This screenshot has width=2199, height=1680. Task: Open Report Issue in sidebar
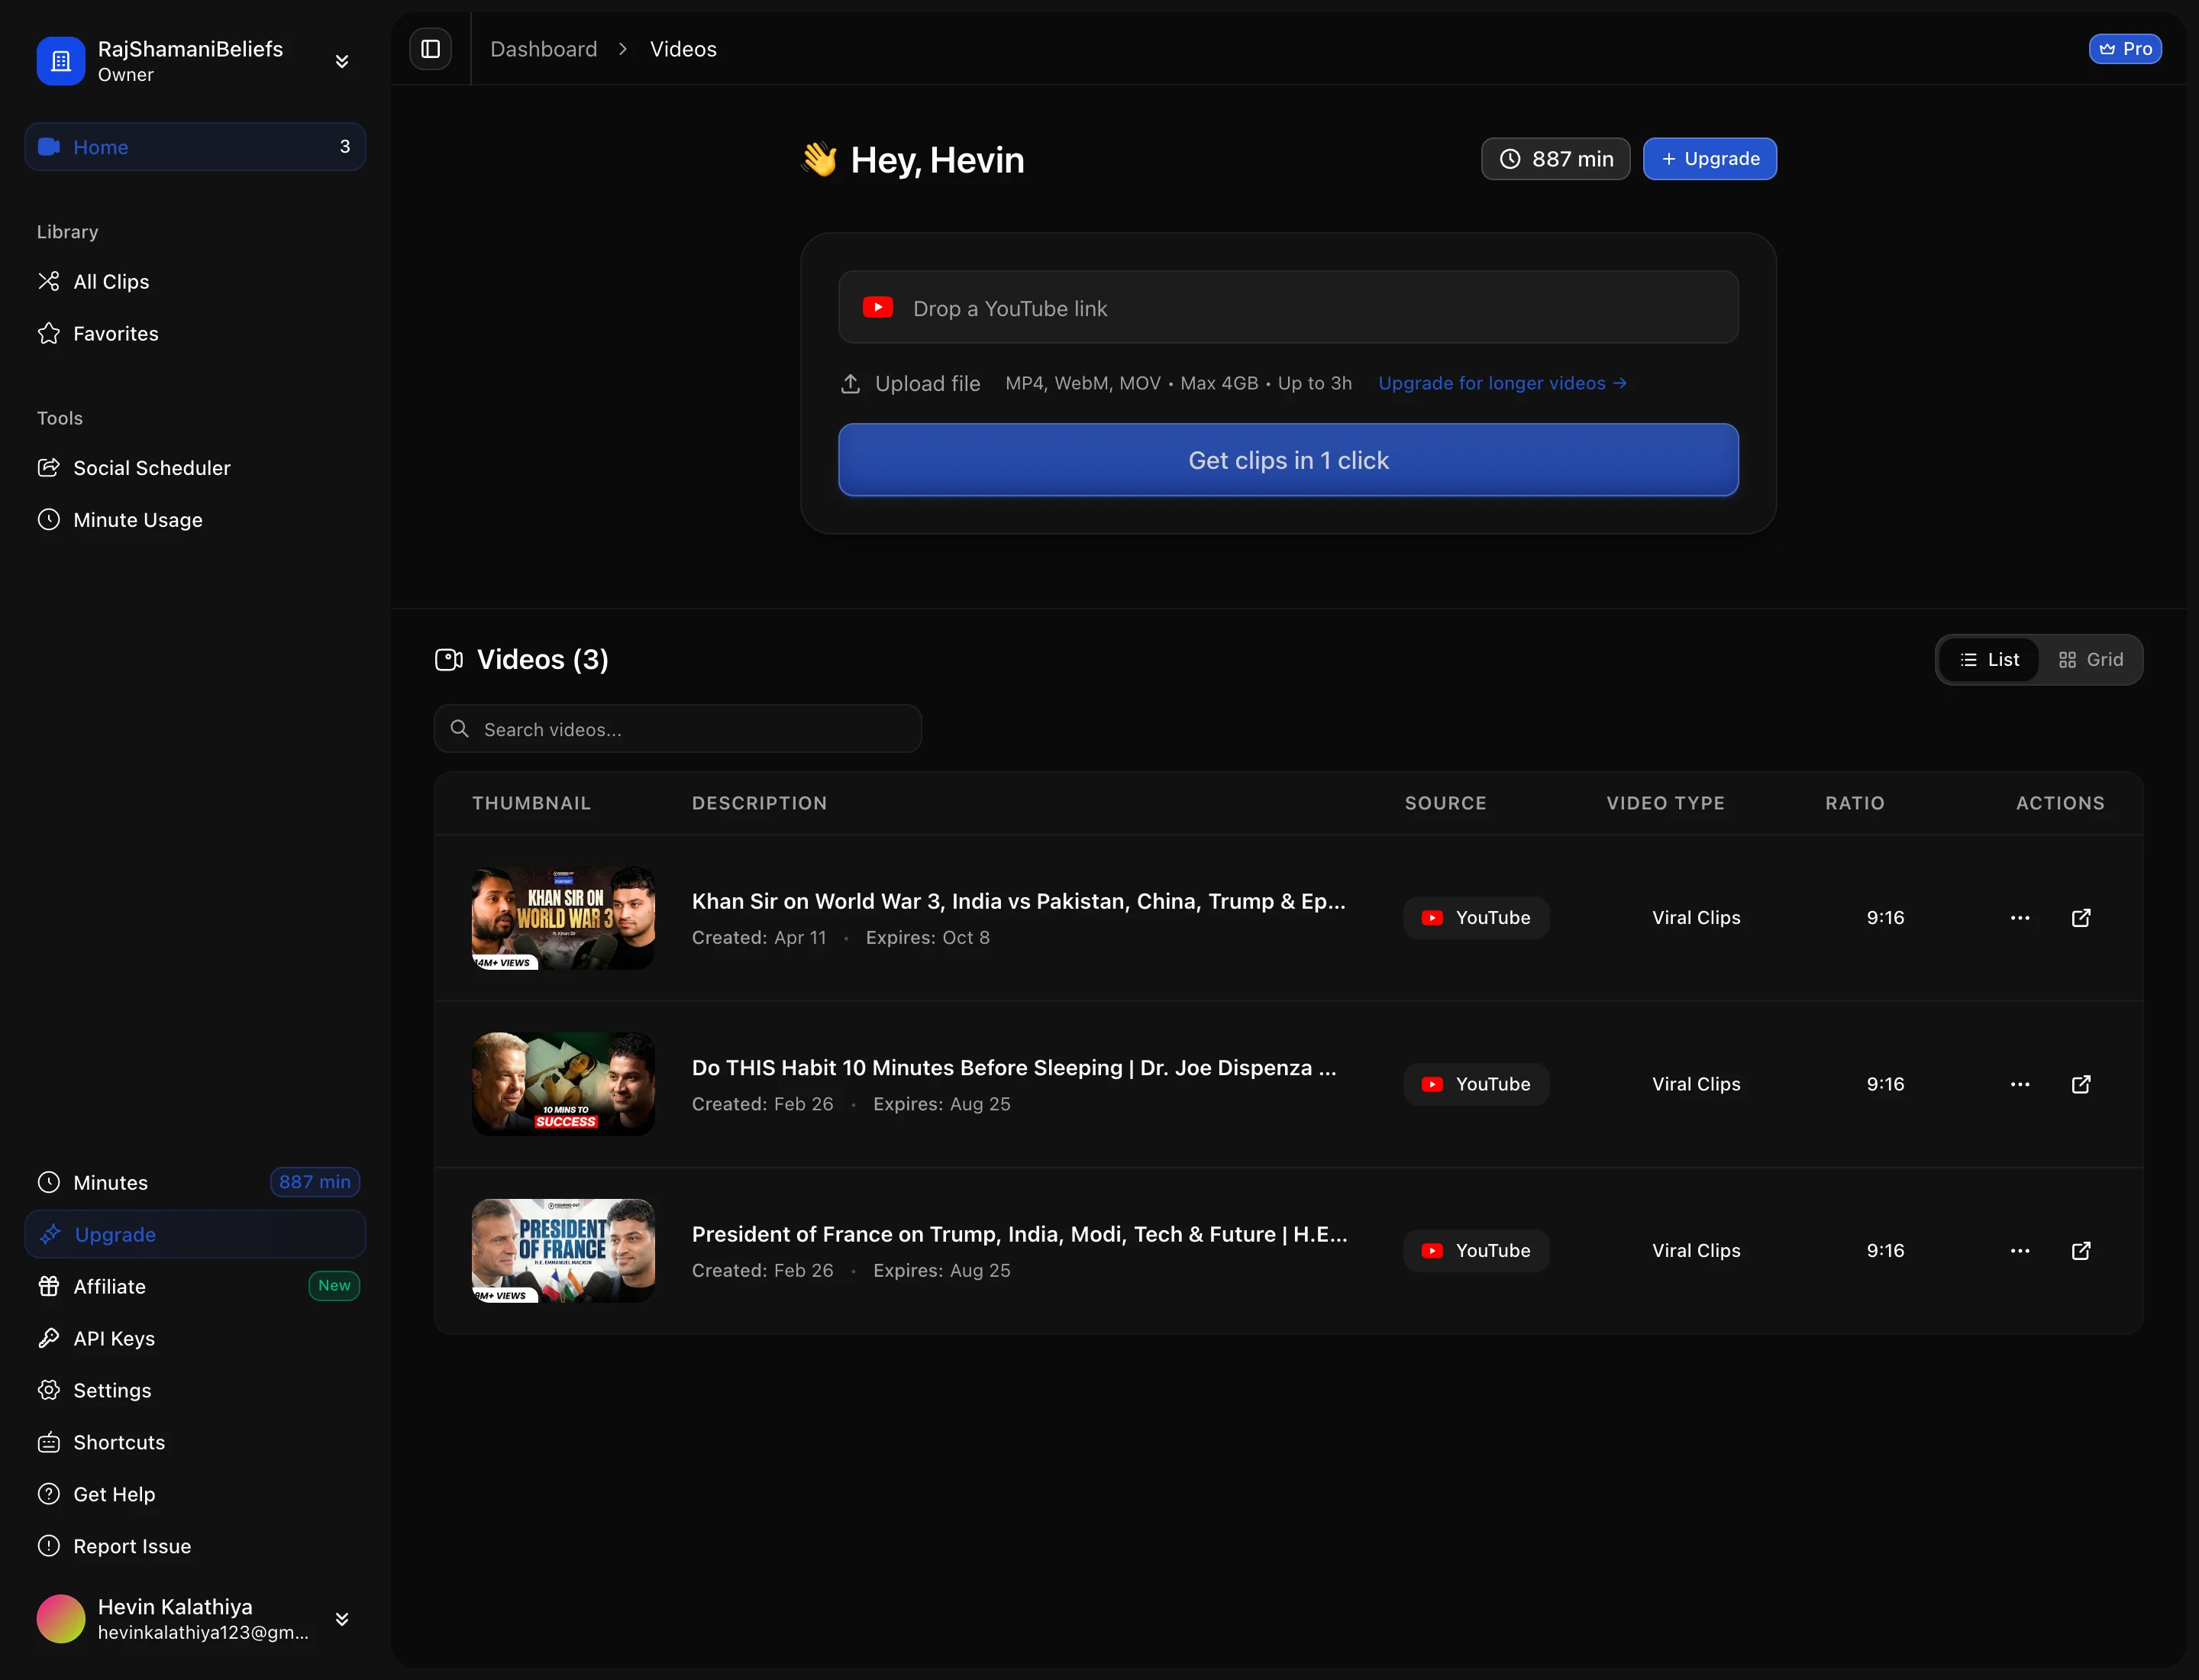(x=195, y=1547)
